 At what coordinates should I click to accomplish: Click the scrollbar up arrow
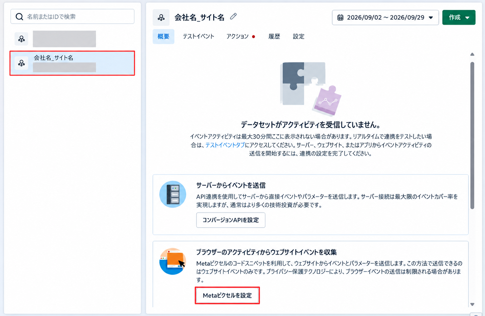pos(472,54)
